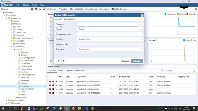Collapse the Databases (2) node
This screenshot has width=198, height=111.
(x=7, y=18)
